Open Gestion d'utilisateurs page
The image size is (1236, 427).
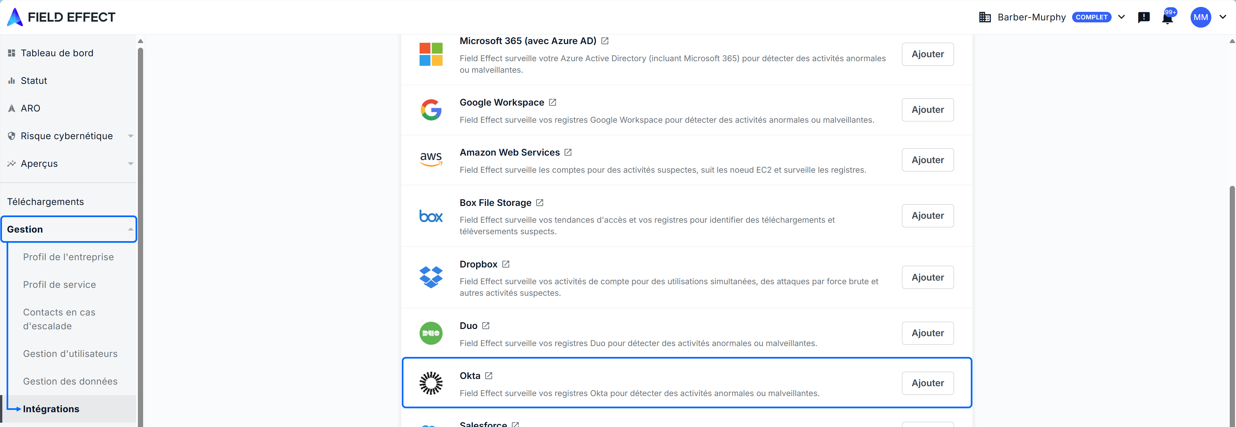point(70,354)
